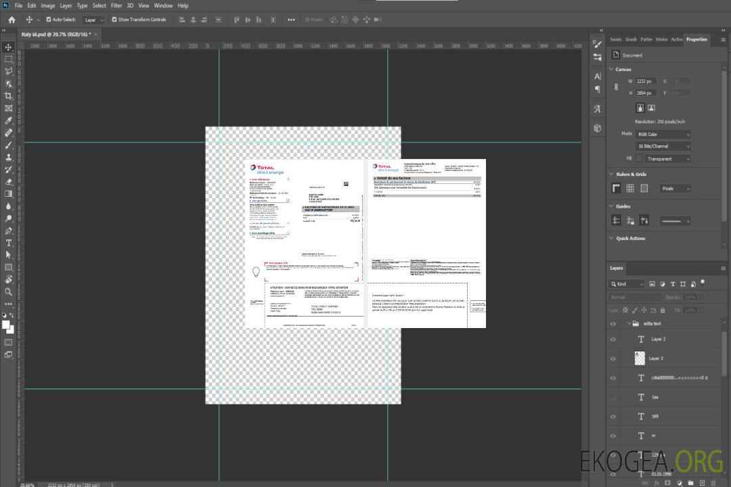
Task: Select the Gradient tool
Action: click(x=9, y=194)
